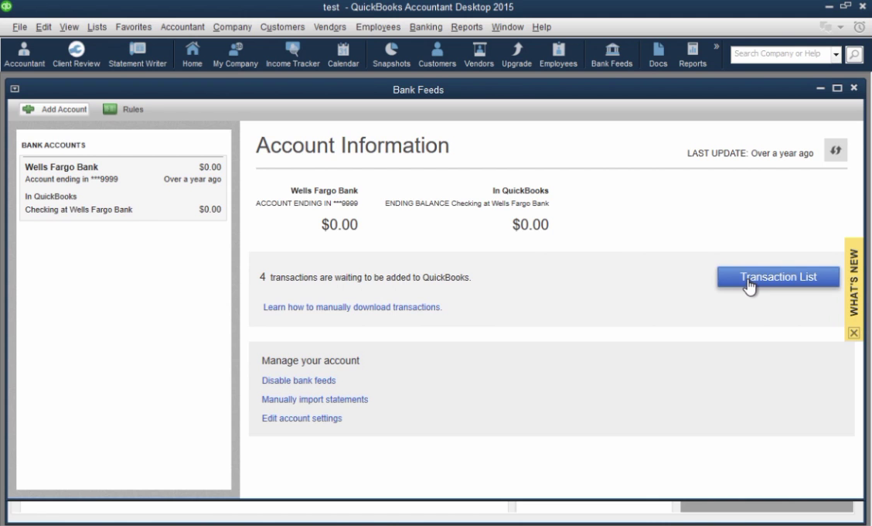Click the '4 transactions are waiting' message
872x526 pixels.
(x=366, y=277)
